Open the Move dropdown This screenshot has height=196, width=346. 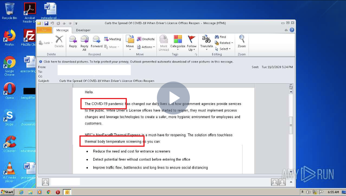click(130, 42)
